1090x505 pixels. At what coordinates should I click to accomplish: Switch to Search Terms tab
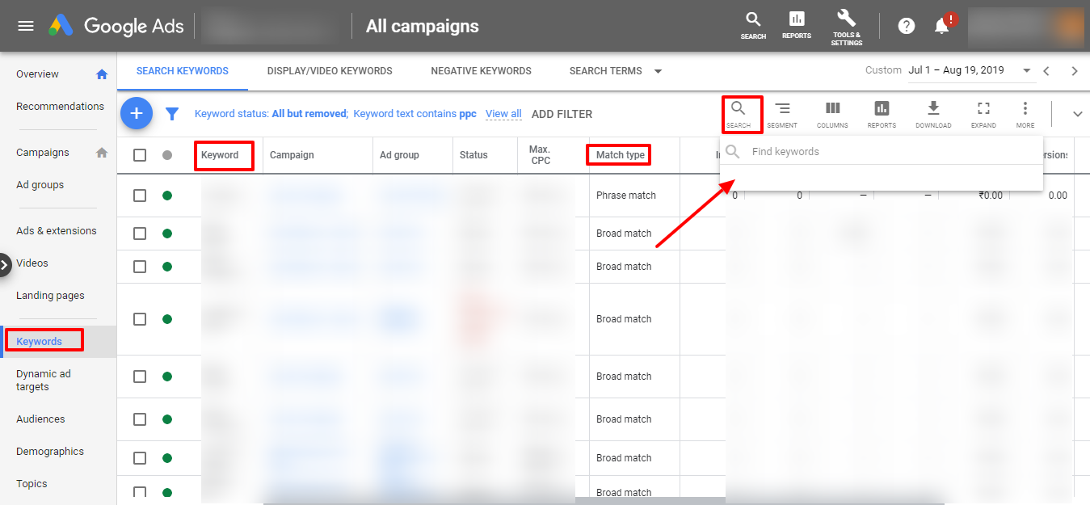(x=605, y=71)
